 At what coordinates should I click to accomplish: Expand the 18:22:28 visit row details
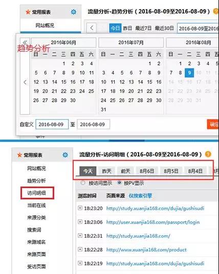tap(80, 249)
